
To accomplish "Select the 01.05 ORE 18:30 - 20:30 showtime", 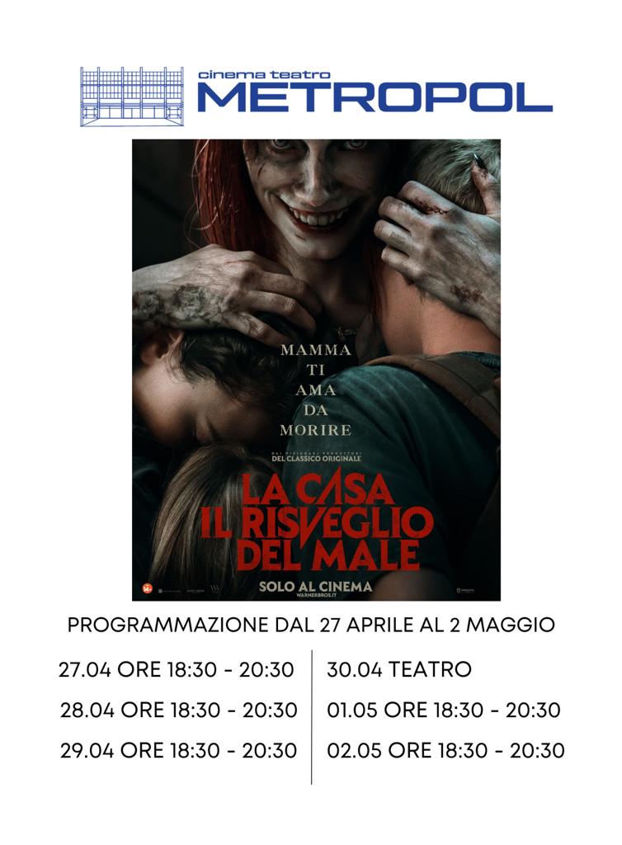I will [x=444, y=710].
